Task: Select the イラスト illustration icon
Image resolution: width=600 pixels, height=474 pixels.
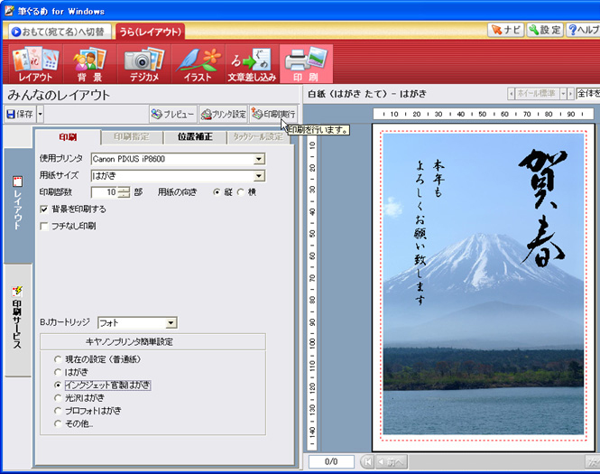Action: [x=198, y=63]
